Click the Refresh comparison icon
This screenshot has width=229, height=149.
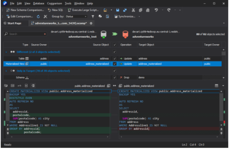point(38,17)
